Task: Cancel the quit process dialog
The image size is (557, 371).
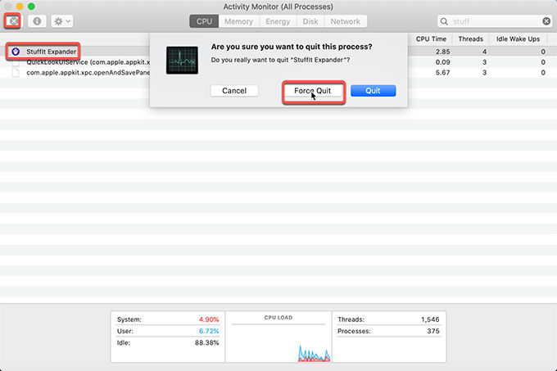Action: (x=234, y=91)
